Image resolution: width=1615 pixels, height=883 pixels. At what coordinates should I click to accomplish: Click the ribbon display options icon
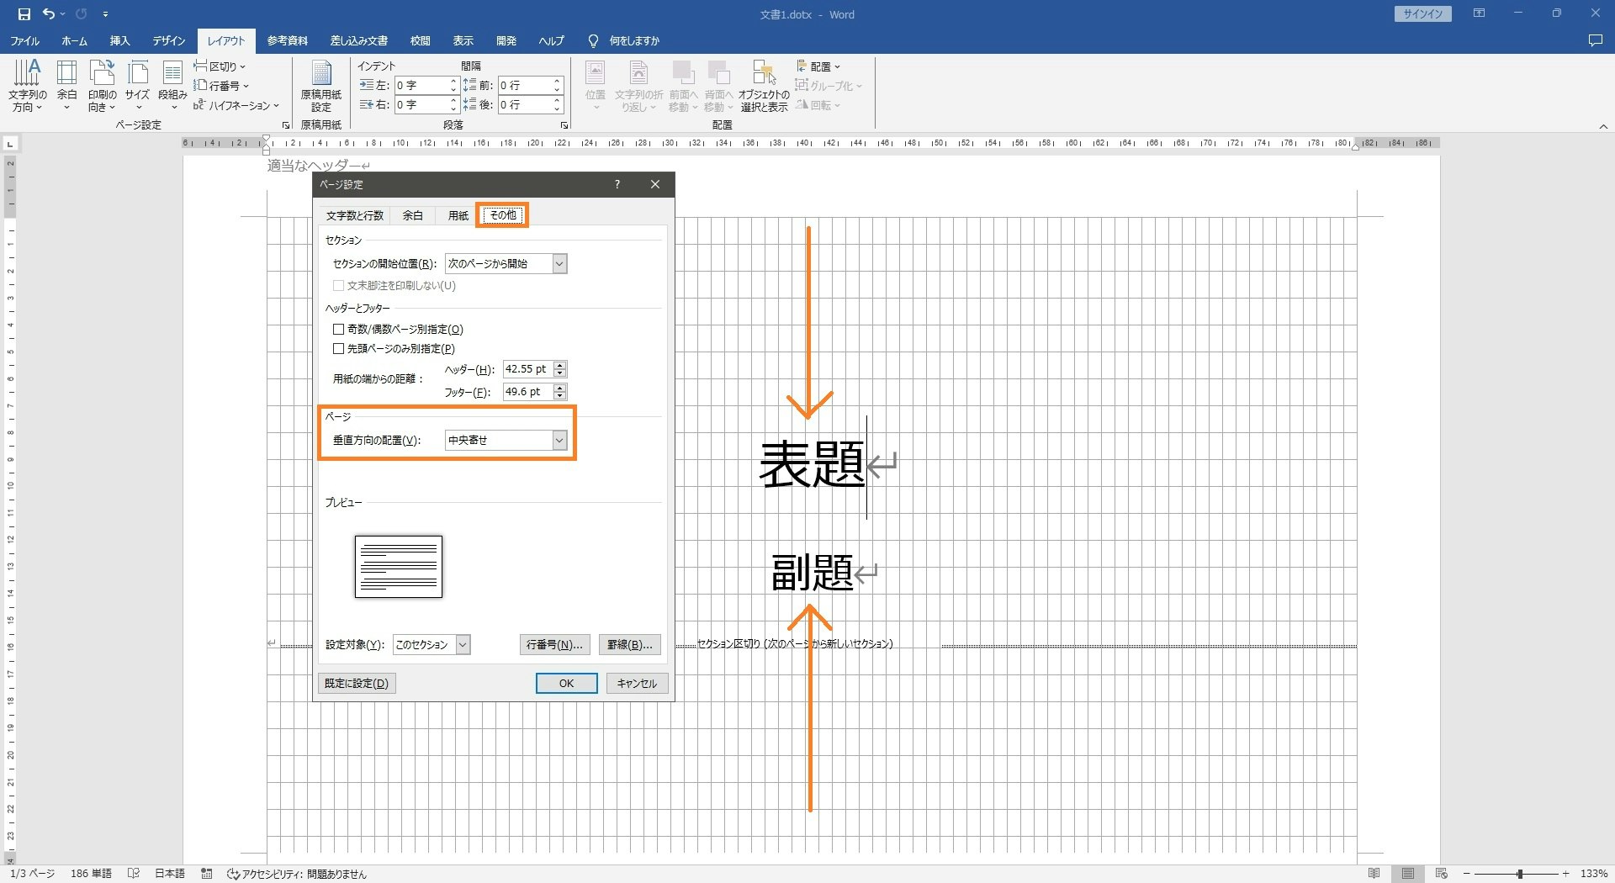(1479, 13)
